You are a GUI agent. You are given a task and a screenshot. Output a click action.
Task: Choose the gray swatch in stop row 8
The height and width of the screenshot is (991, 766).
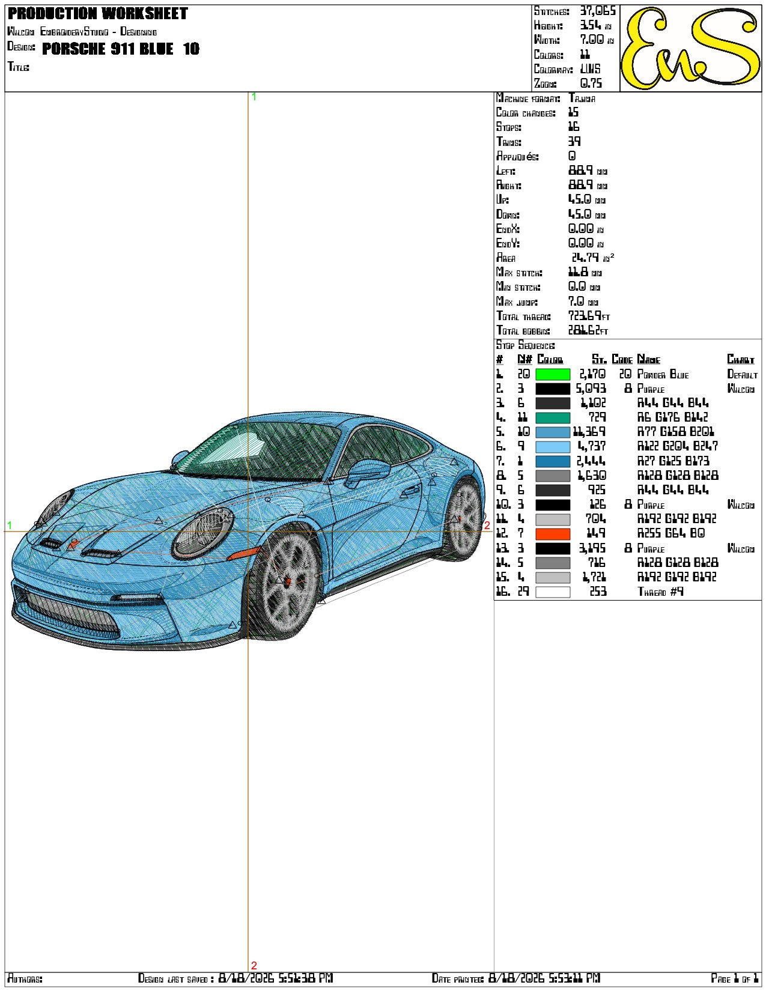click(x=553, y=476)
